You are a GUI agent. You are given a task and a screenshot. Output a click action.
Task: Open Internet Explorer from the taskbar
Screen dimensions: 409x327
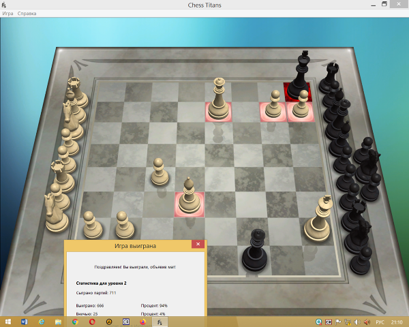click(x=42, y=321)
